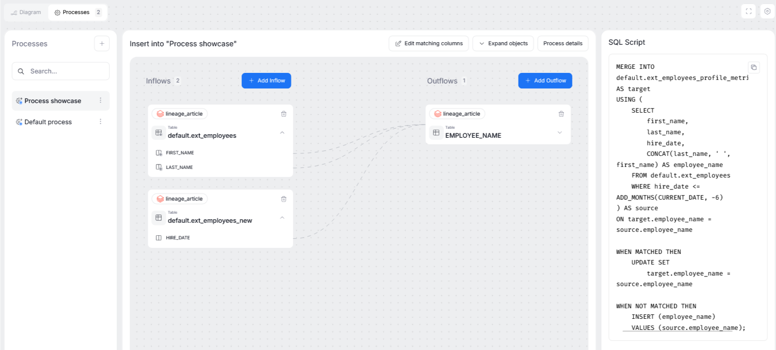Viewport: 776px width, 350px height.
Task: Add a new process with plus button
Action: click(102, 44)
